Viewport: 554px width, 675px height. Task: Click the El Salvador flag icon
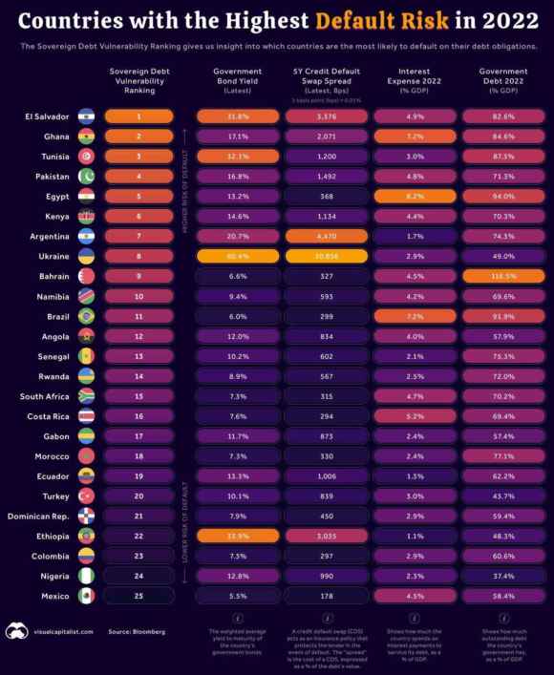[86, 116]
